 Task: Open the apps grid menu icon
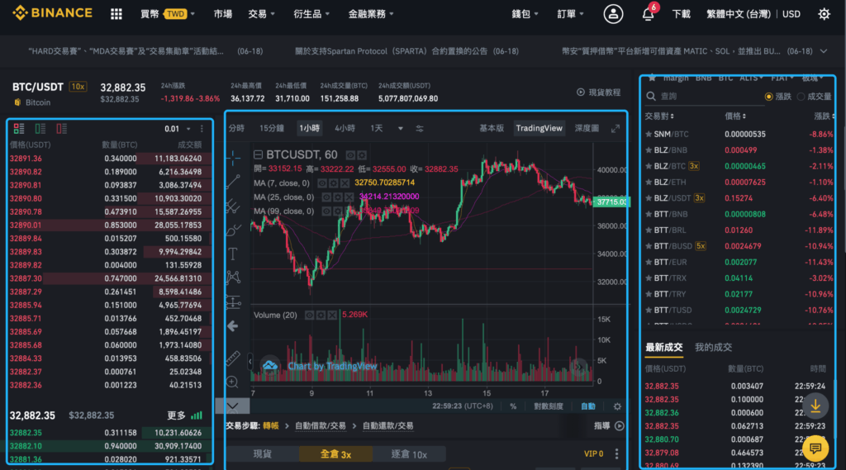116,14
